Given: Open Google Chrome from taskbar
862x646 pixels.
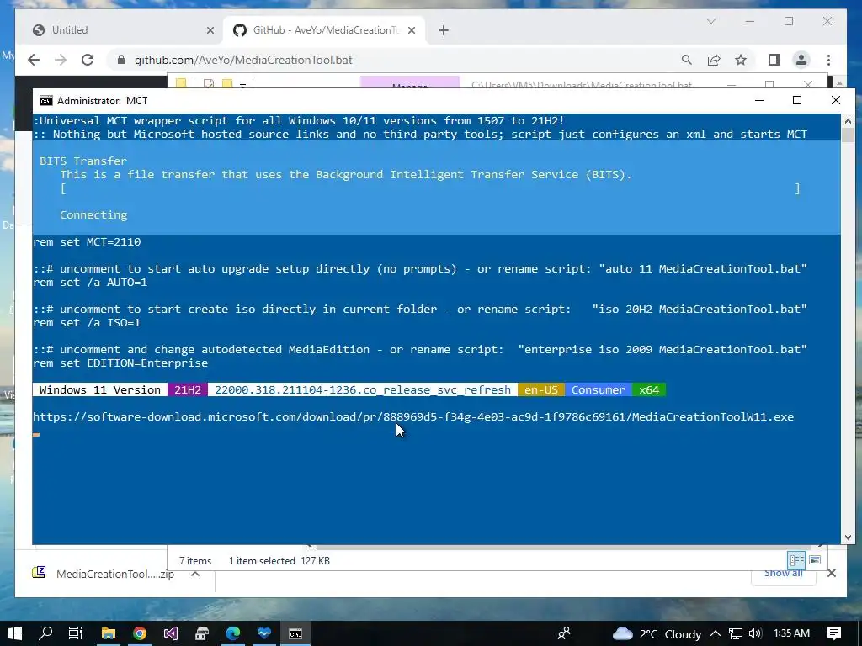Looking at the screenshot, I should pyautogui.click(x=140, y=633).
